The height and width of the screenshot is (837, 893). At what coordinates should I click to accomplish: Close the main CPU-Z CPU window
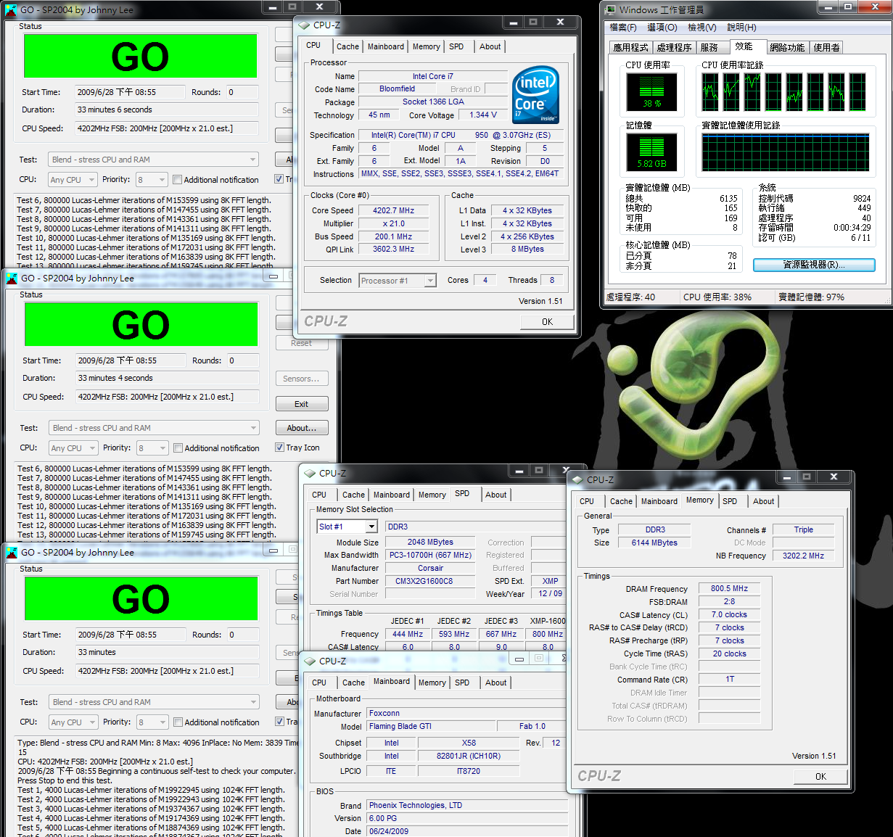coord(560,22)
